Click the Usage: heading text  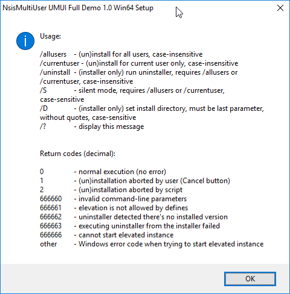50,36
